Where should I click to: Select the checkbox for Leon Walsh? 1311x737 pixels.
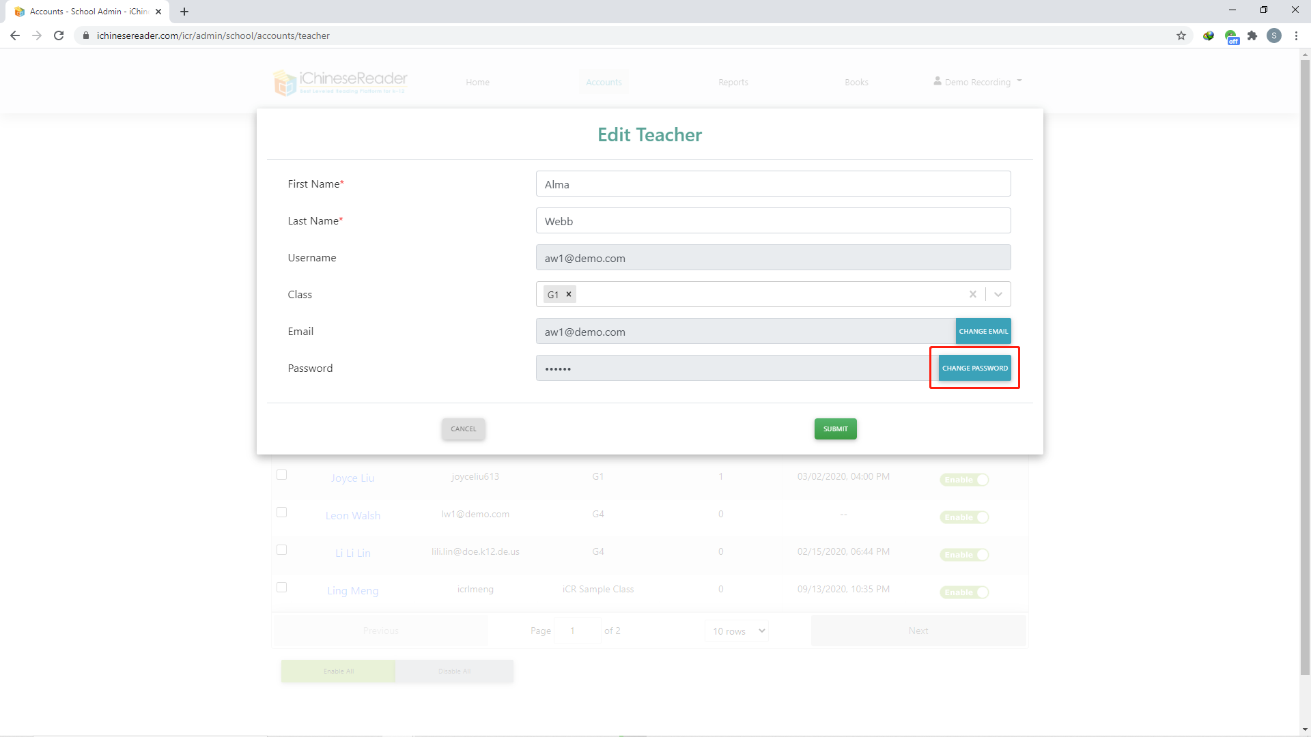pyautogui.click(x=281, y=512)
